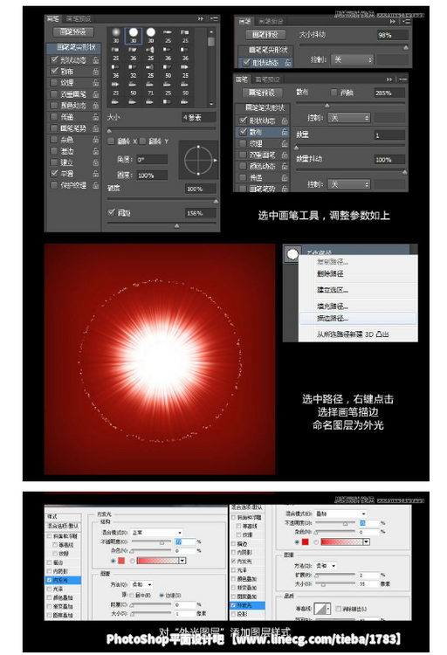Click lock icon beside 形状动态 in 大小抖动 panel
Image resolution: width=447 pixels, height=655 pixels.
click(x=288, y=63)
